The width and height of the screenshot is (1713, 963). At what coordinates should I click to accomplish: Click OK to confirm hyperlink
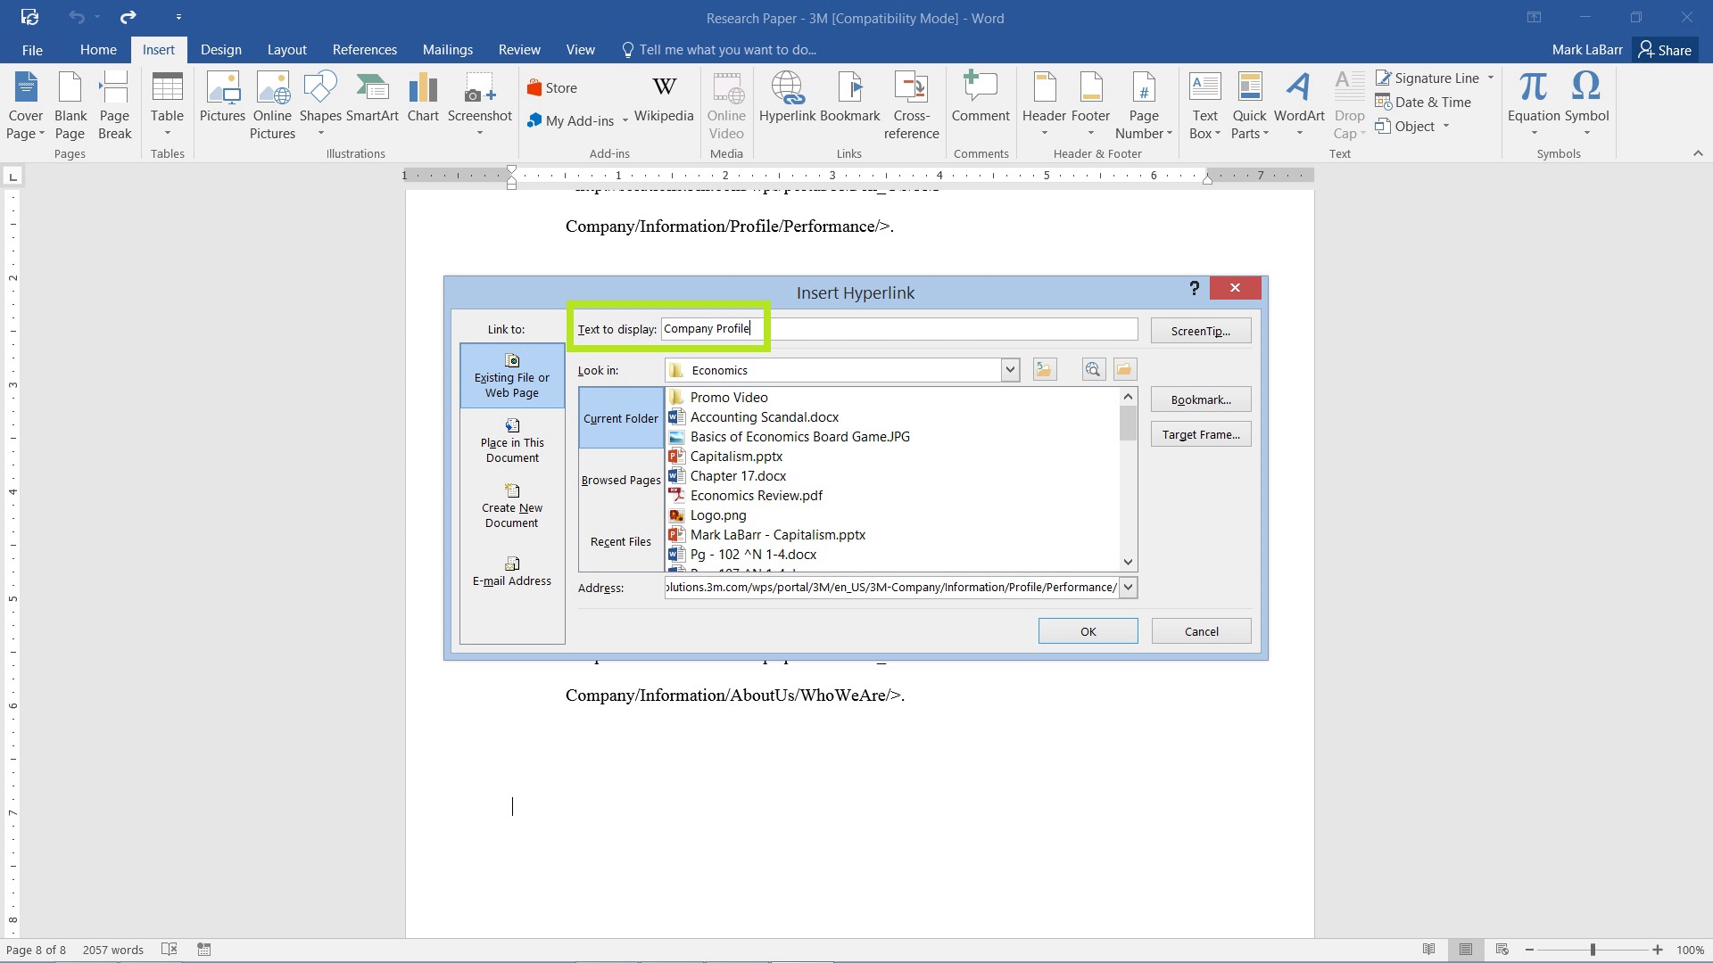coord(1087,631)
